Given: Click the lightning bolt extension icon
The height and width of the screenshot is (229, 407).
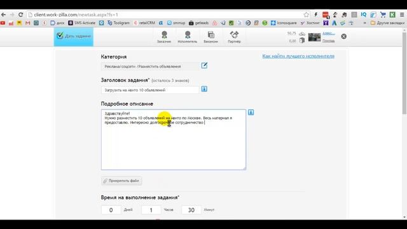Looking at the screenshot, I should 316,15.
